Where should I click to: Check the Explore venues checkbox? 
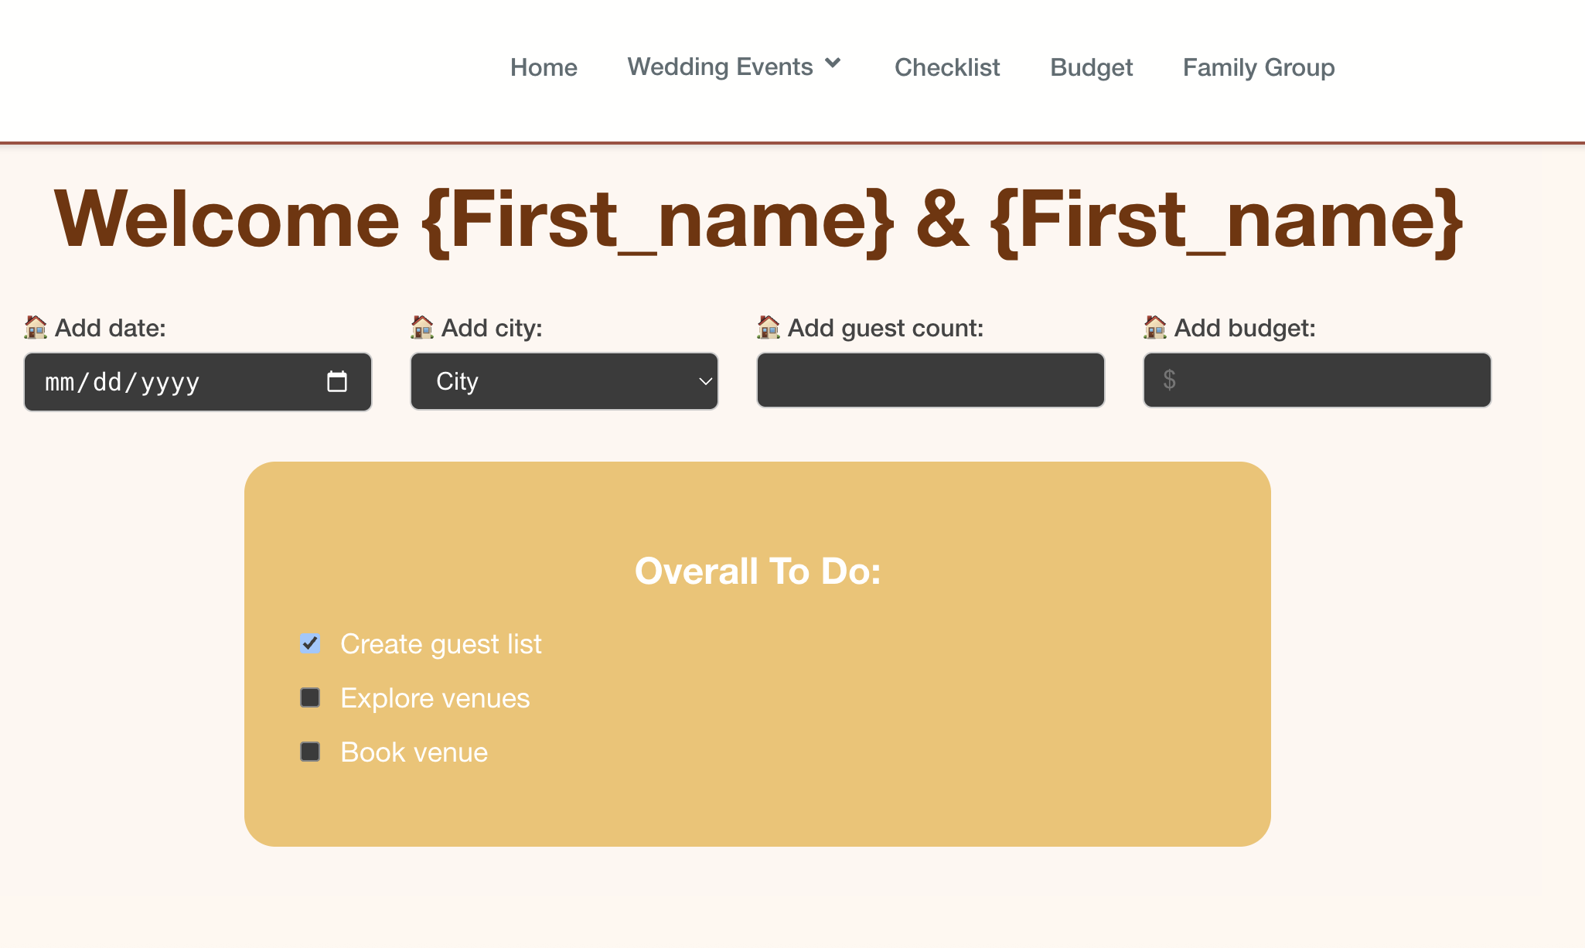coord(310,697)
